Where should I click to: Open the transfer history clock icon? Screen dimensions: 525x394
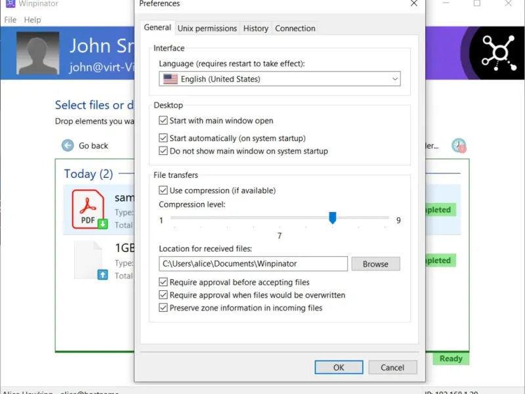pyautogui.click(x=459, y=145)
